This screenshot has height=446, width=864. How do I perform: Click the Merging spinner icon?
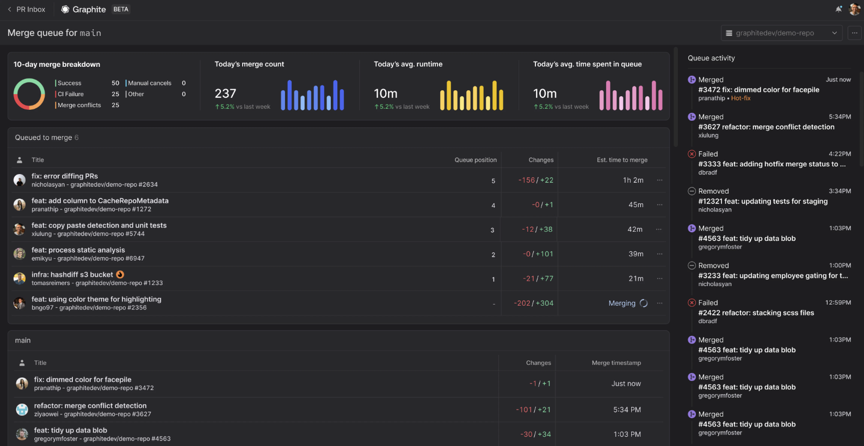pos(644,303)
